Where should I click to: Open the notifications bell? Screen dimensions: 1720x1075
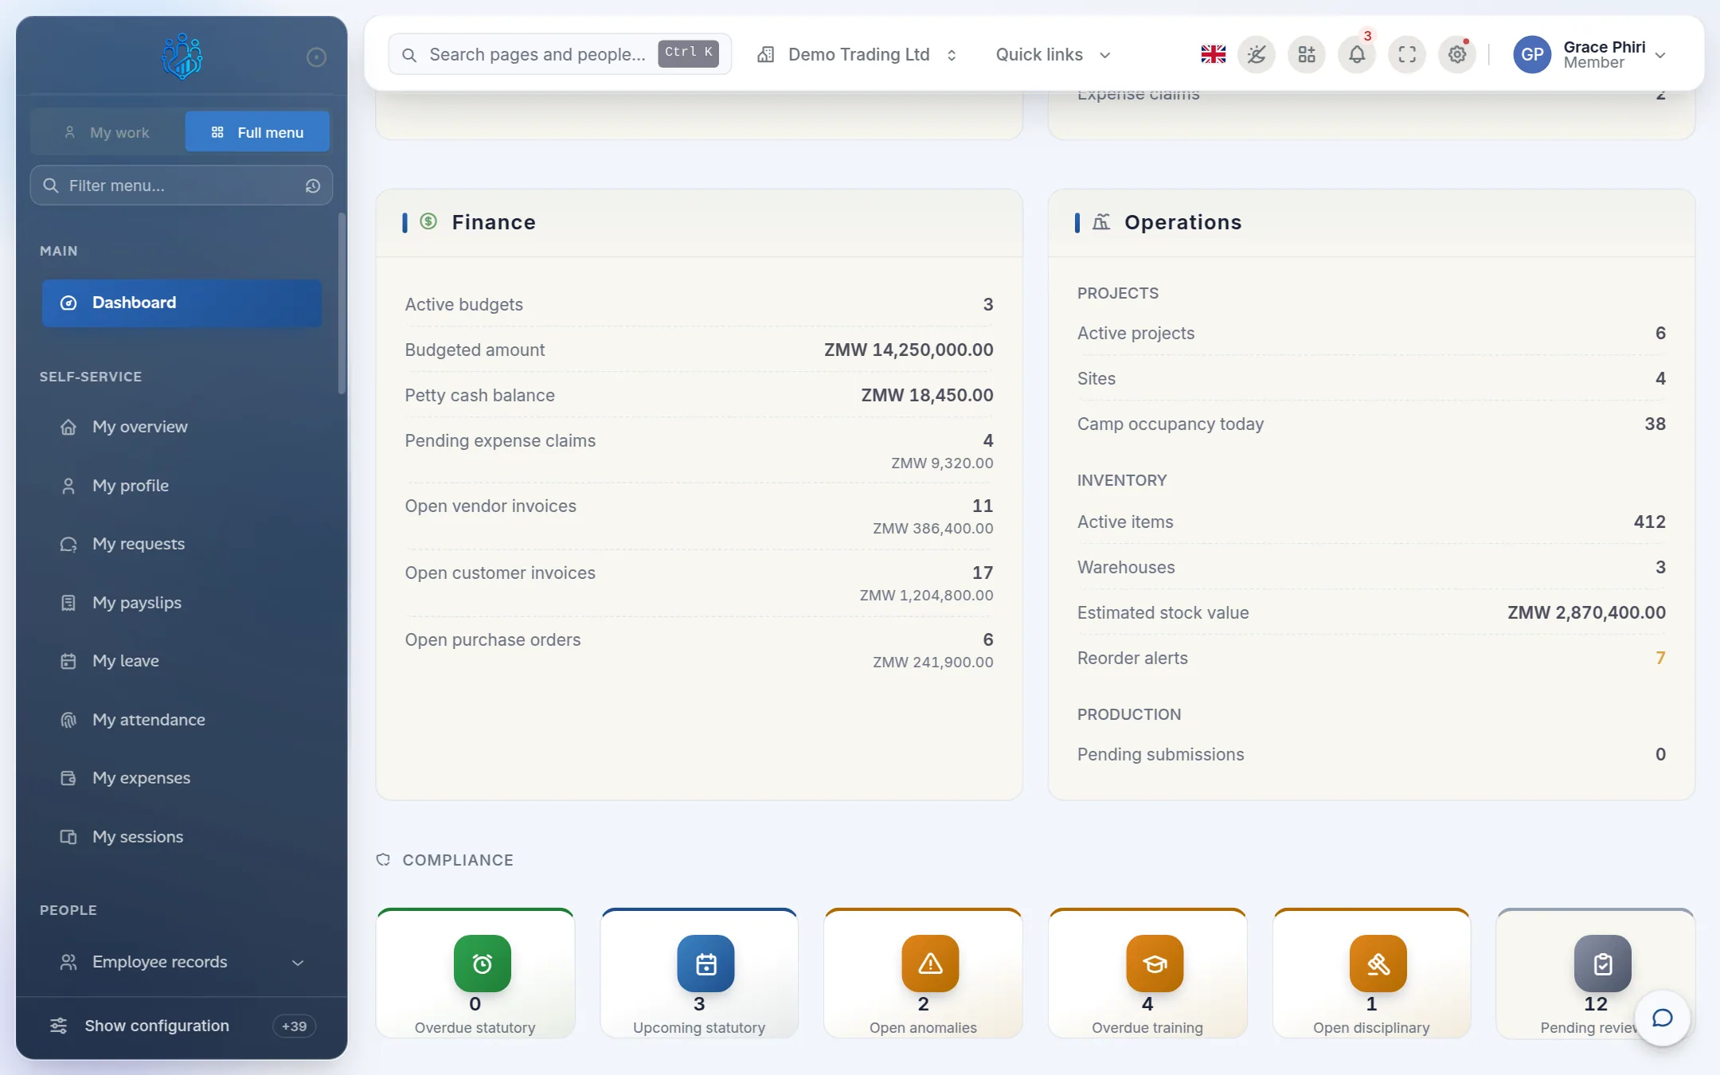coord(1357,54)
